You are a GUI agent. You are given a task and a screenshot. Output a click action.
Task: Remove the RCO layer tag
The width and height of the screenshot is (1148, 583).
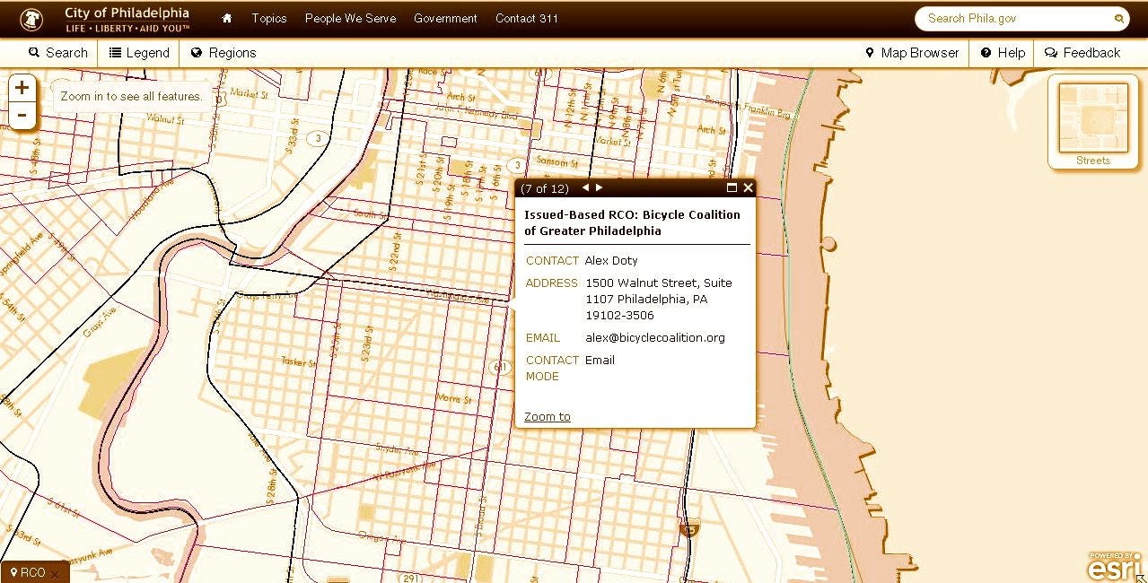click(55, 574)
